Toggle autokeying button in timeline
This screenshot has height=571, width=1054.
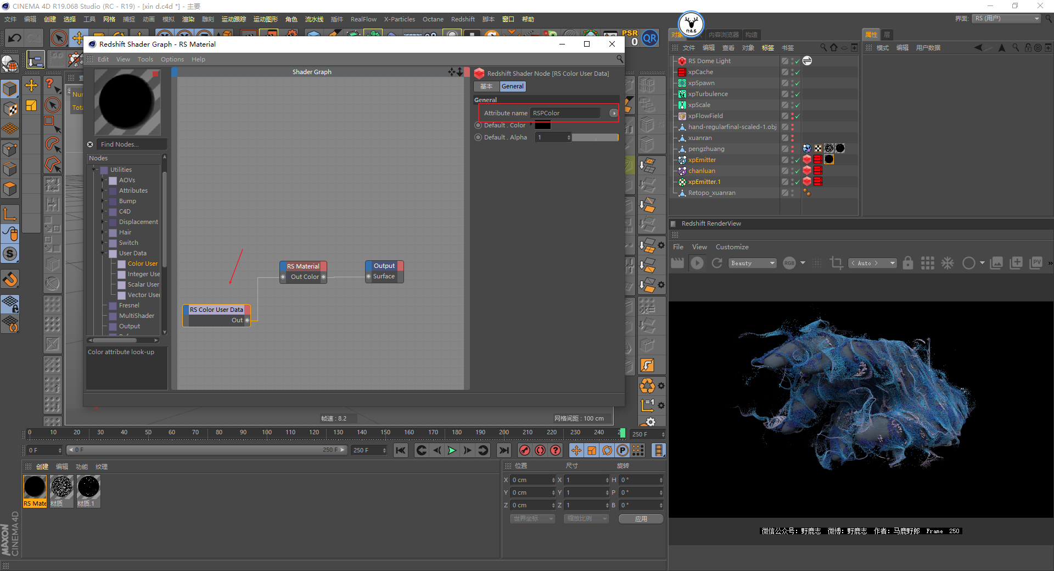tap(540, 450)
